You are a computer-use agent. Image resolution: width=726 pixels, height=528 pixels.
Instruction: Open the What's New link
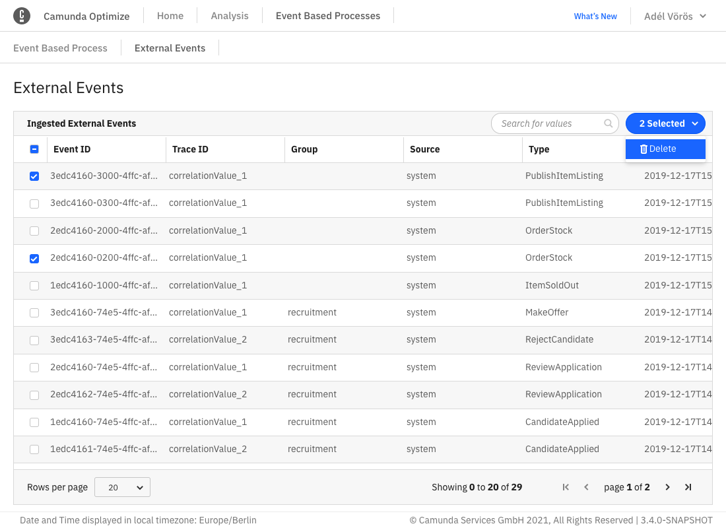(x=595, y=16)
